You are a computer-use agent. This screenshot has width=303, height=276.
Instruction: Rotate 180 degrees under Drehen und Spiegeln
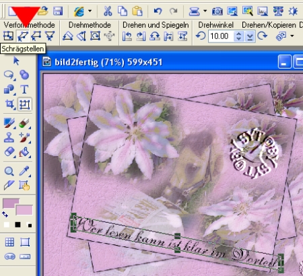pos(155,36)
